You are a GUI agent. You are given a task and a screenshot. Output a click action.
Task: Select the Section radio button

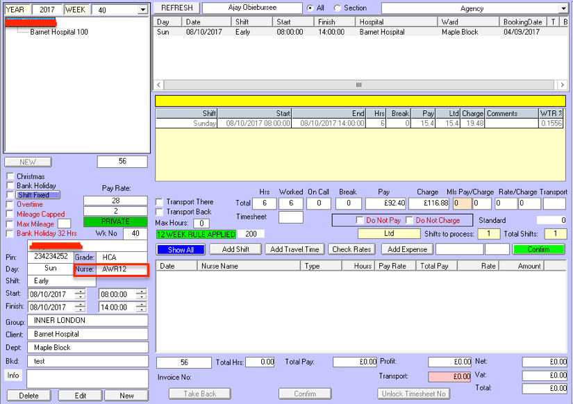pyautogui.click(x=338, y=8)
